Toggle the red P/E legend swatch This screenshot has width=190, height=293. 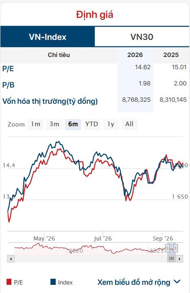pyautogui.click(x=9, y=282)
